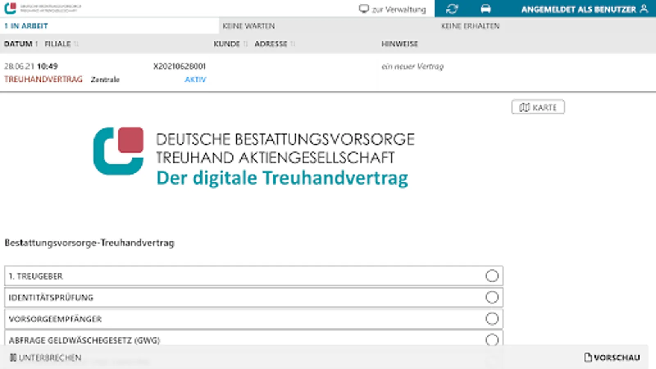Click the HINWEISE column header
Viewport: 656px width, 369px height.
click(400, 44)
